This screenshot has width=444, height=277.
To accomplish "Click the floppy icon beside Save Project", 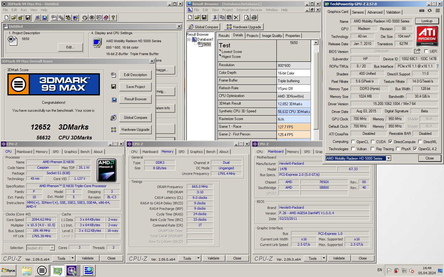I will coord(113,87).
